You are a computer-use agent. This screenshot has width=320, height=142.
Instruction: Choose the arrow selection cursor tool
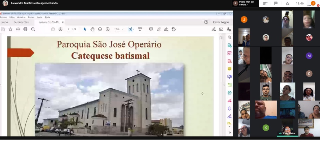pyautogui.click(x=85, y=29)
